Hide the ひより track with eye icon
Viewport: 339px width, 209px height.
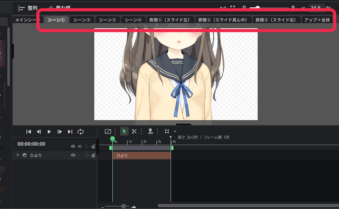point(73,156)
